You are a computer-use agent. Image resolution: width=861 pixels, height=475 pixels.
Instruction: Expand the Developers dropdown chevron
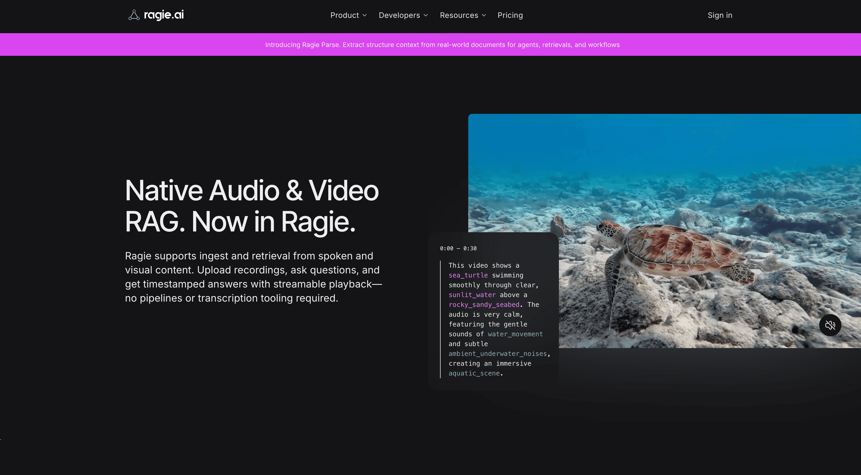click(426, 15)
